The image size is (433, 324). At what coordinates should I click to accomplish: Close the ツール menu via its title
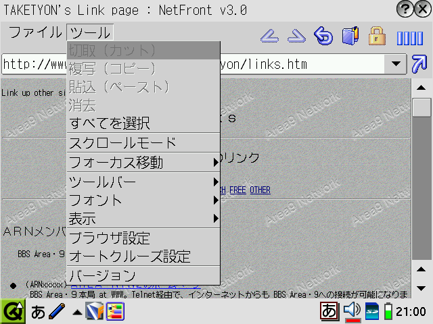coord(90,32)
